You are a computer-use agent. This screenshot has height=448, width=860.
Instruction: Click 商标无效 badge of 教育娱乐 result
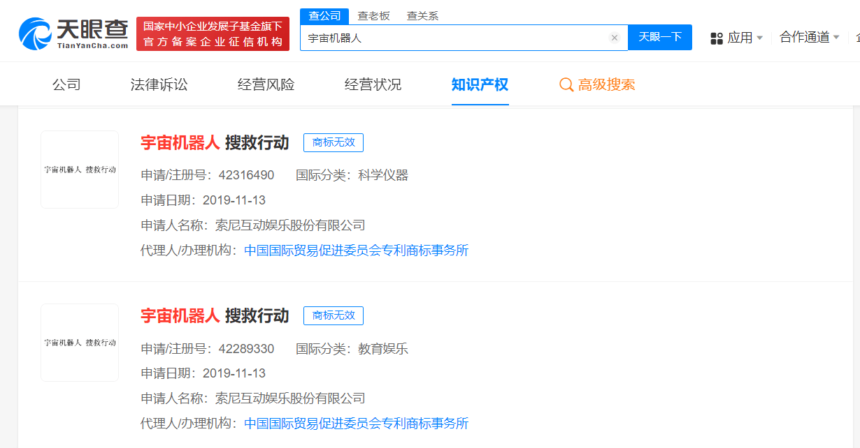[x=334, y=315]
